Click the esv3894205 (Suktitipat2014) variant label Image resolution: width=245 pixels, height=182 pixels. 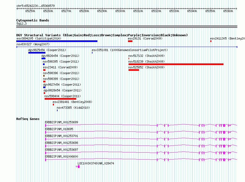[x=39, y=38]
